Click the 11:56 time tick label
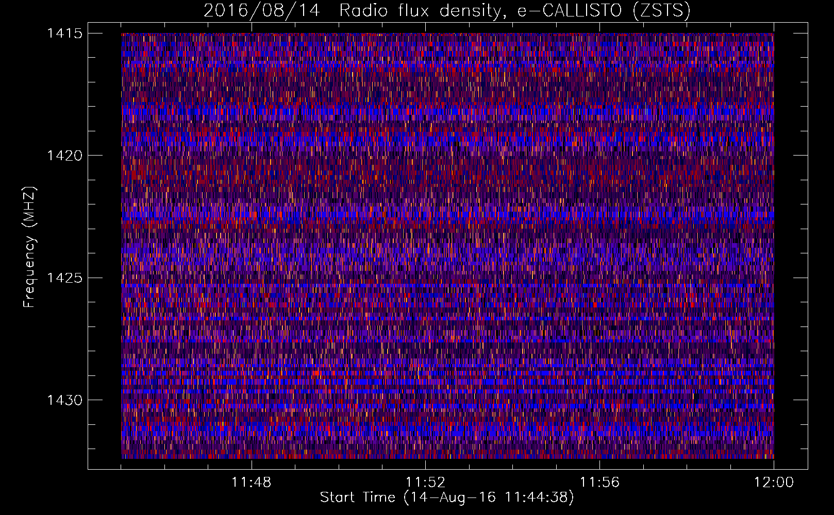 tap(599, 483)
